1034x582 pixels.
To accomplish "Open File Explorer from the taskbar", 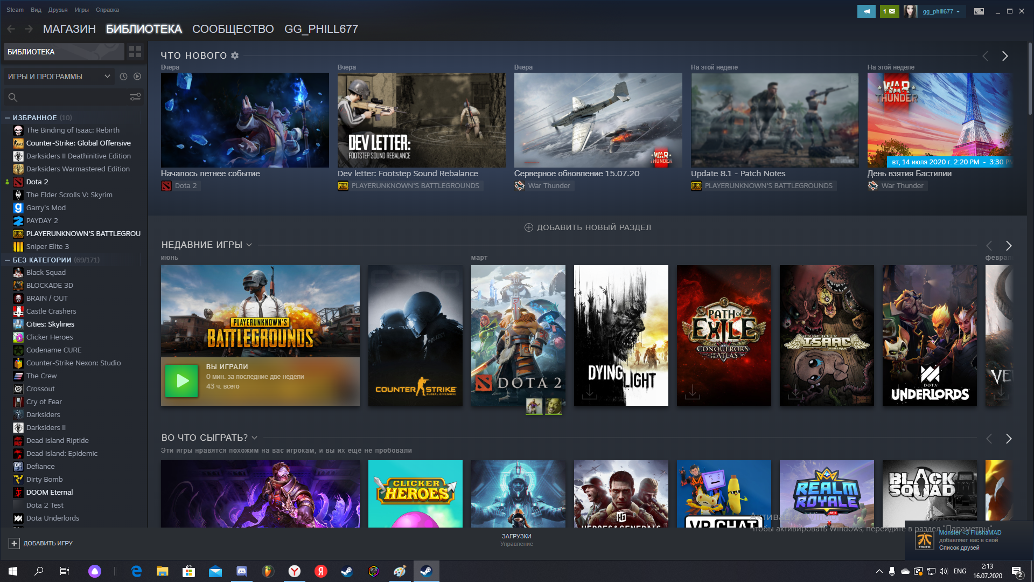I will click(163, 571).
